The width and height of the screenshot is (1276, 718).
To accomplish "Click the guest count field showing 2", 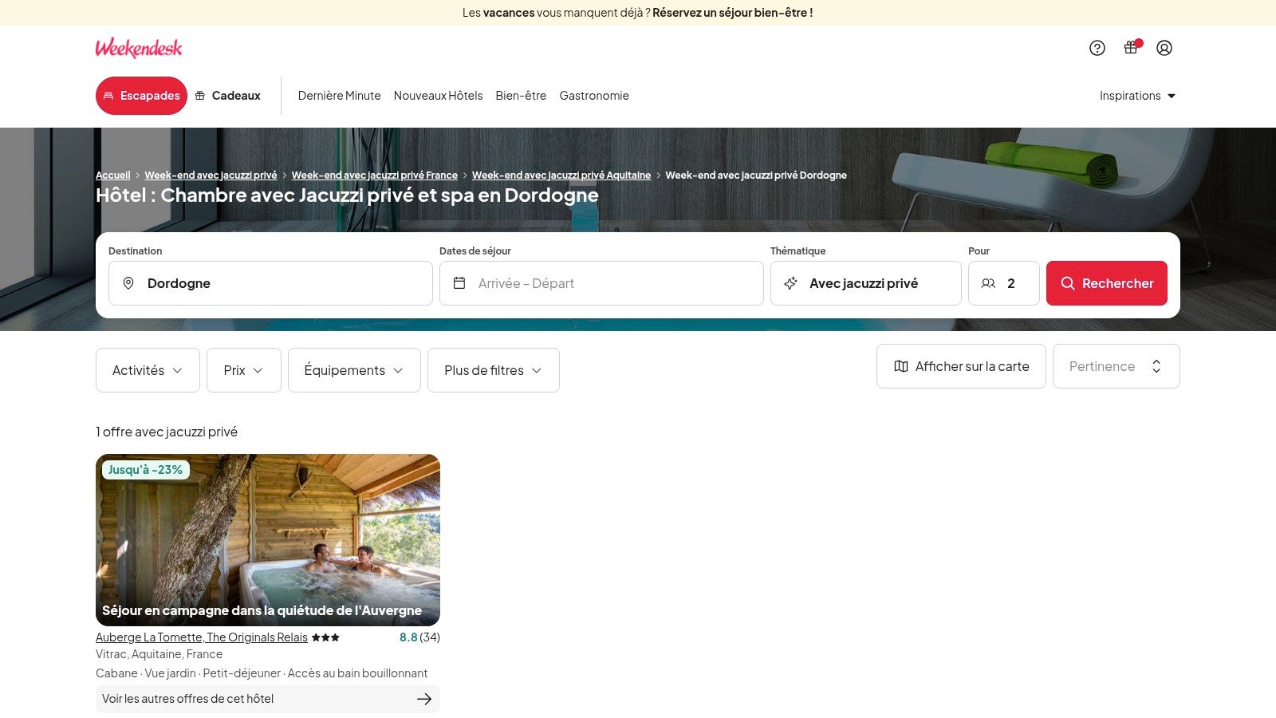I will point(1004,283).
